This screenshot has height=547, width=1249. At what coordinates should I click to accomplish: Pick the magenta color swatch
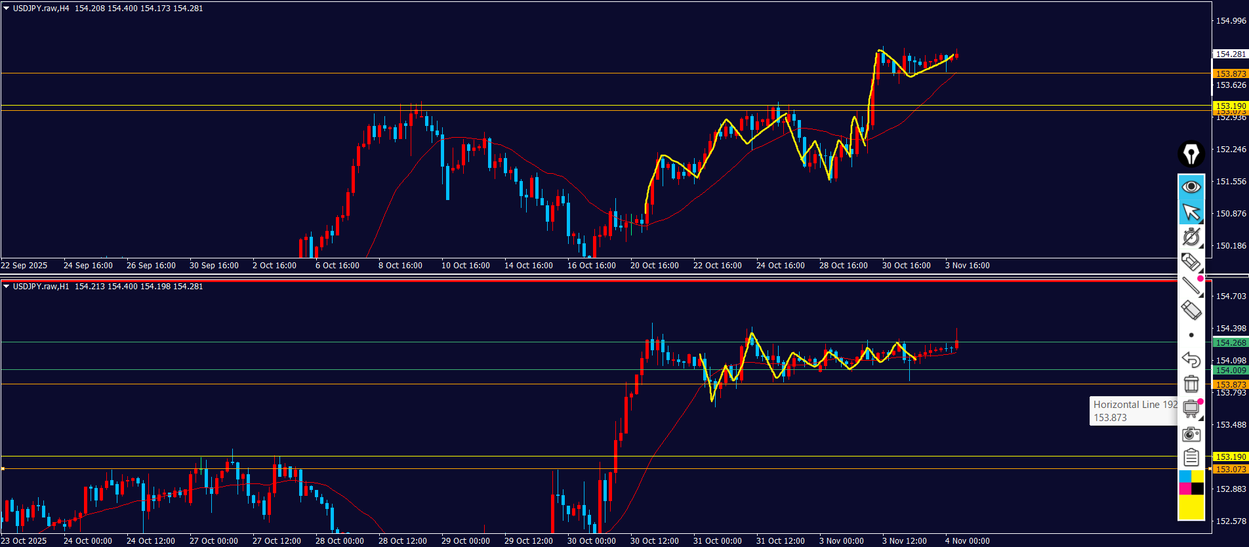point(1185,489)
